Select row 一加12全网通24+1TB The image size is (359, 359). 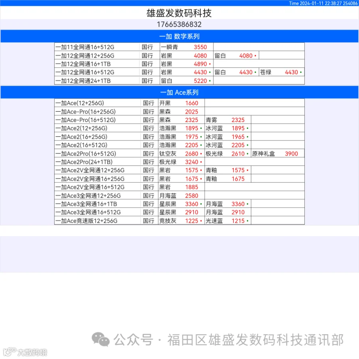pos(179,81)
